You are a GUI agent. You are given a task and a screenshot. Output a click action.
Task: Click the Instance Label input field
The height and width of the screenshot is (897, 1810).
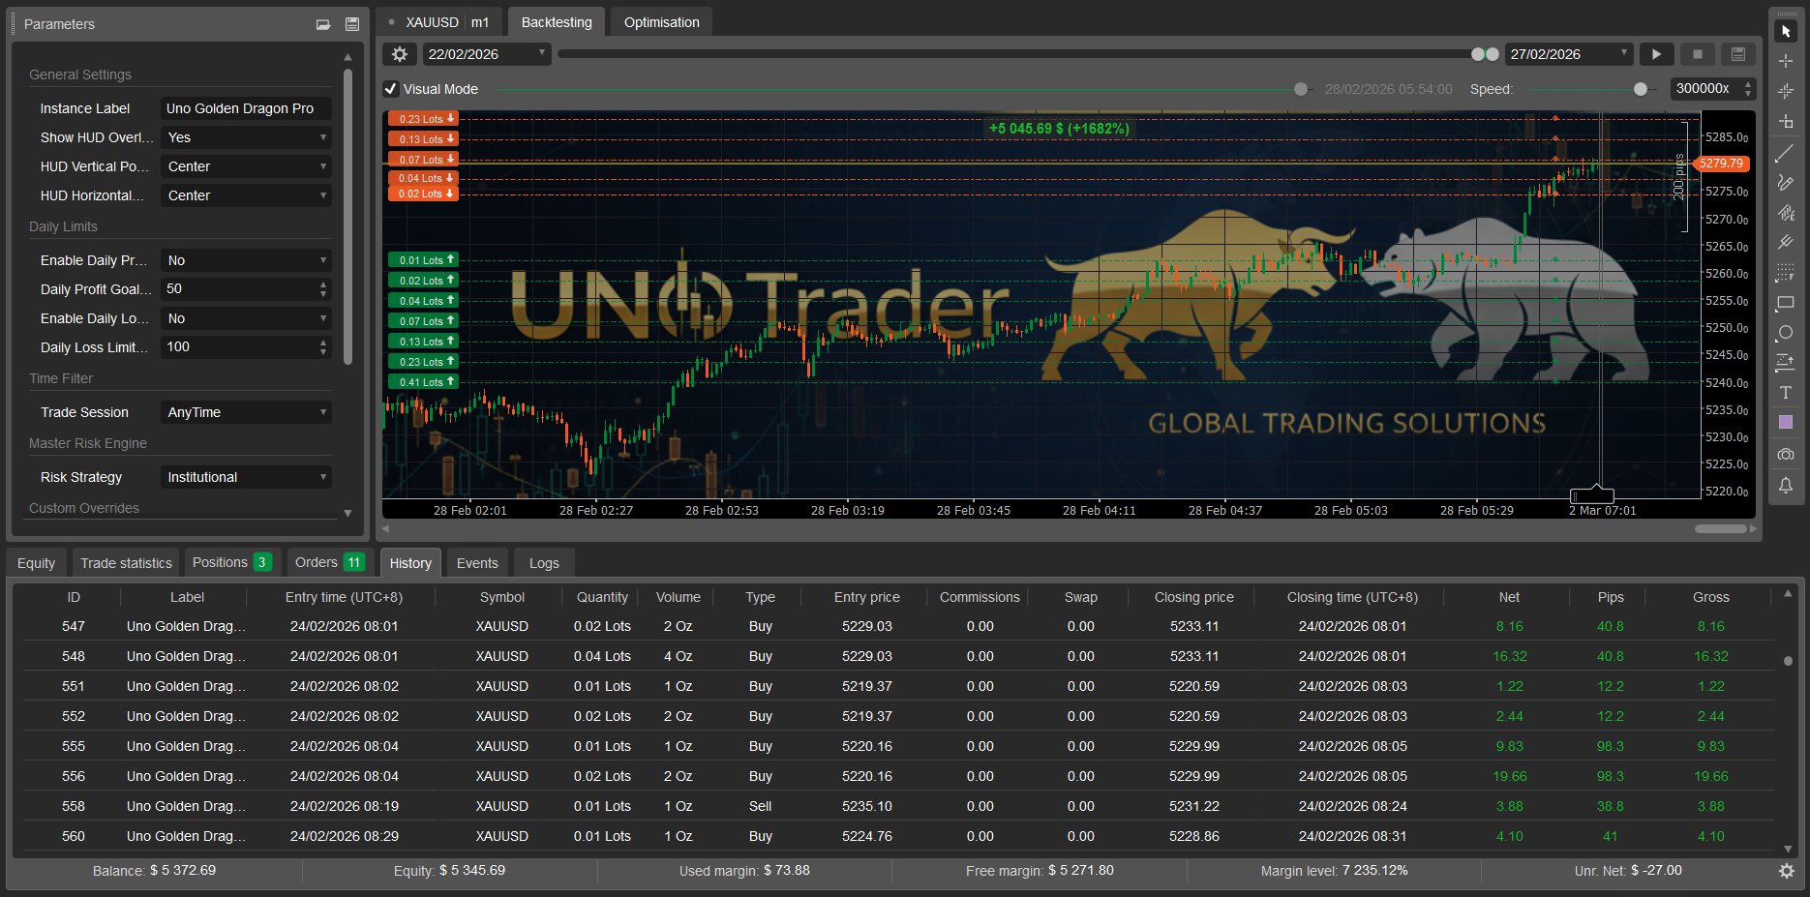246,108
